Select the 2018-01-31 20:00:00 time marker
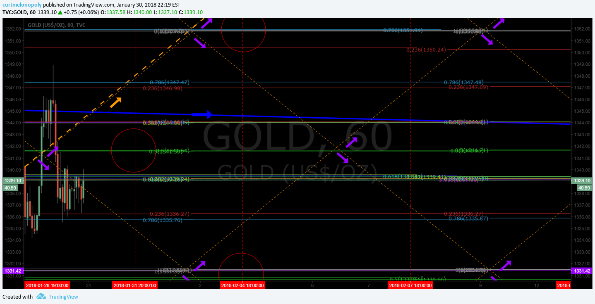This screenshot has height=304, width=595. point(135,285)
